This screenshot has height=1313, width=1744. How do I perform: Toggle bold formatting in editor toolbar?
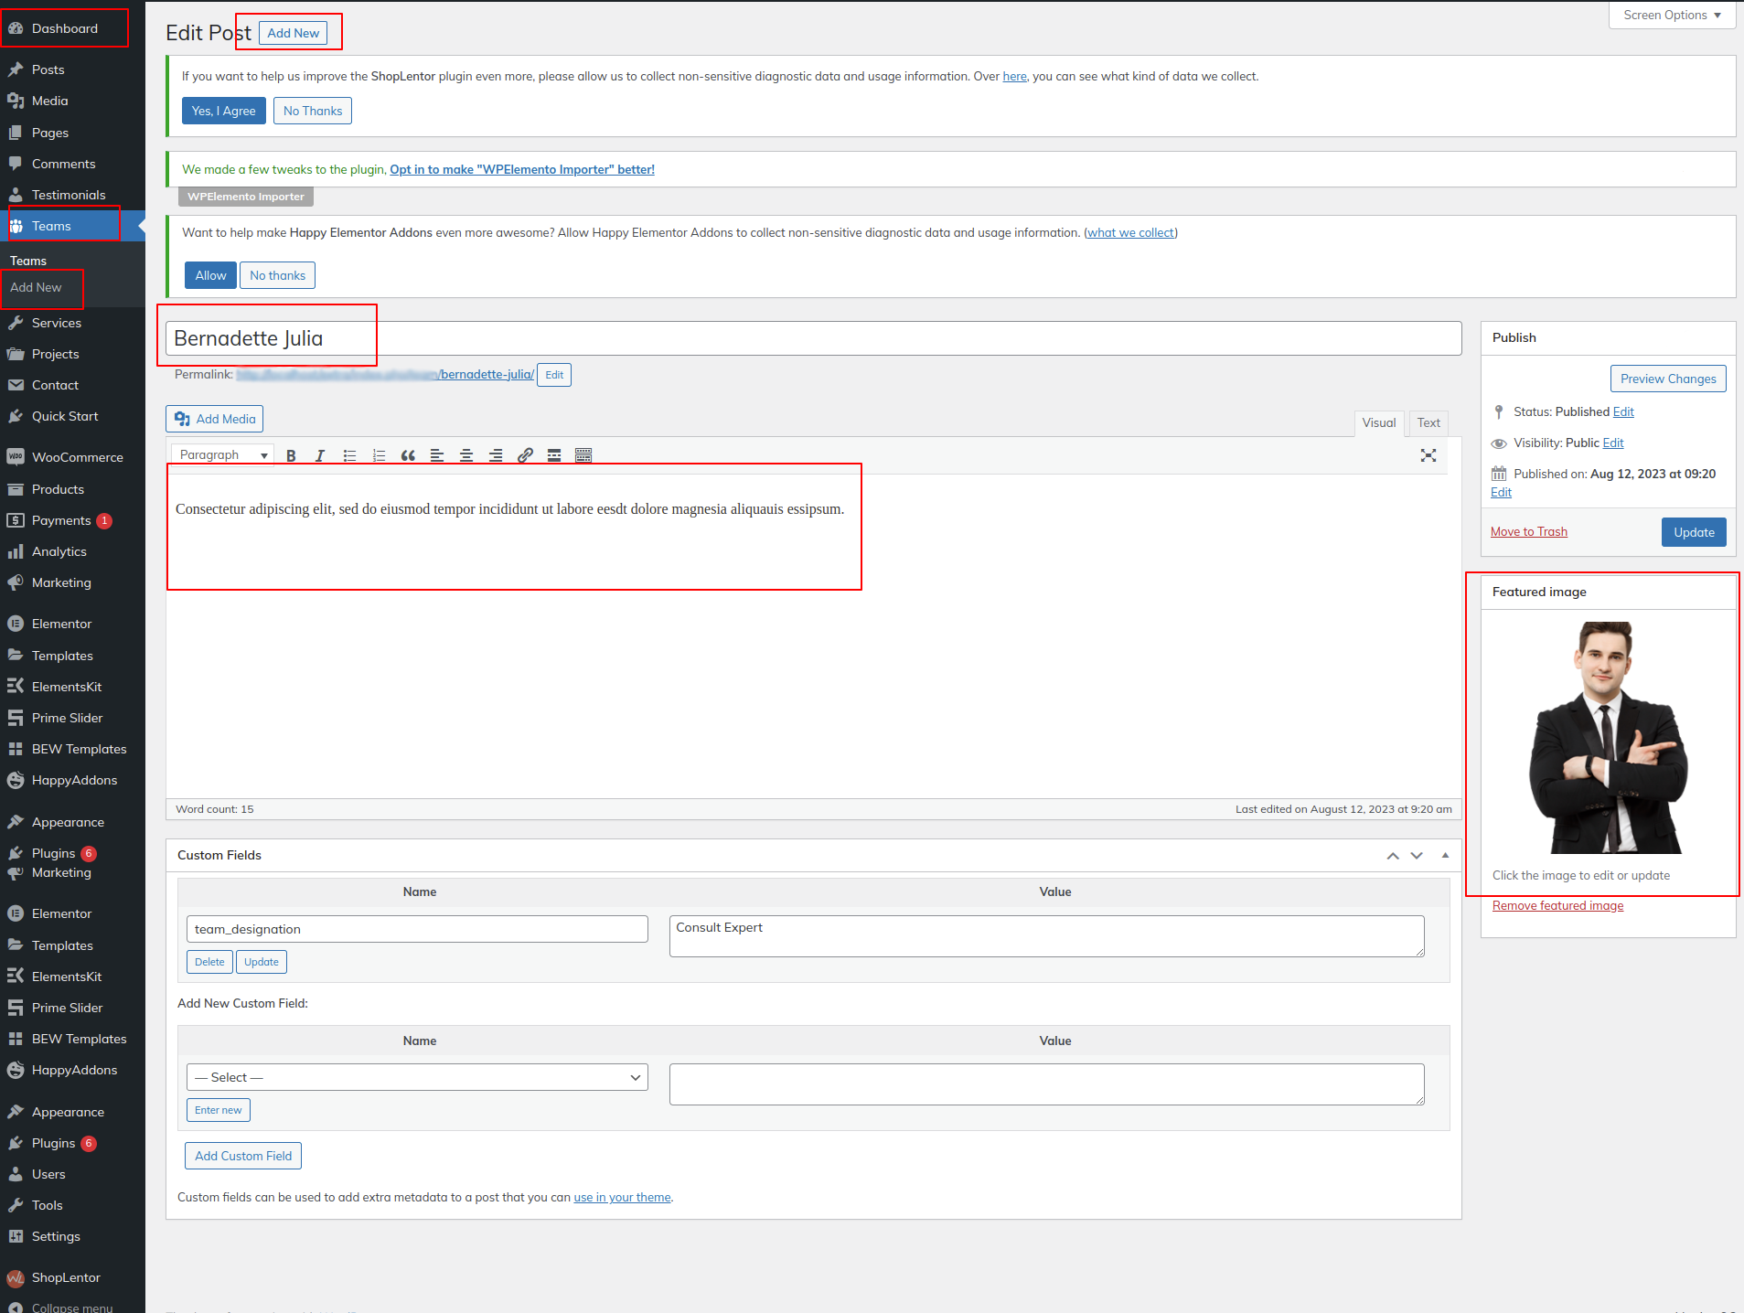(x=291, y=455)
